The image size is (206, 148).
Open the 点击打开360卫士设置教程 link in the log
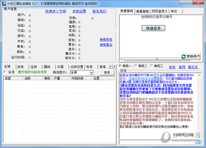click(x=145, y=79)
